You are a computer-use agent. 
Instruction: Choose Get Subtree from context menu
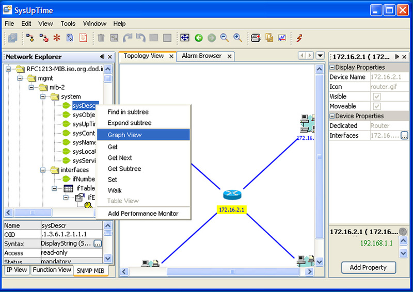(x=144, y=169)
